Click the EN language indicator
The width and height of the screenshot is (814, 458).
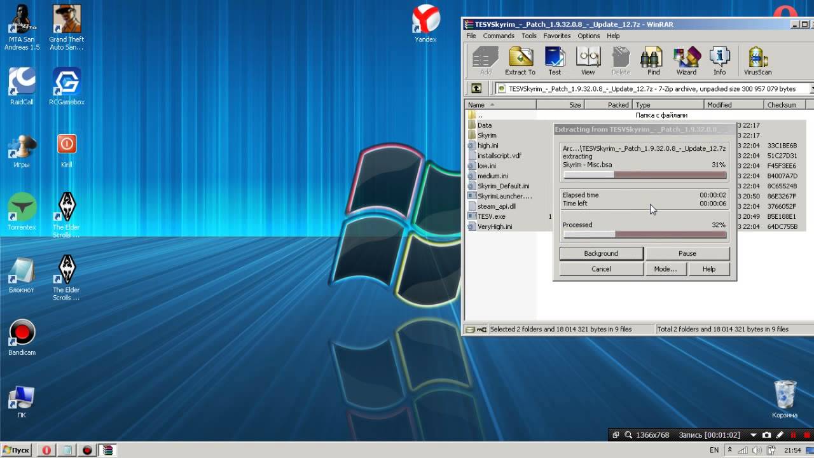point(714,450)
